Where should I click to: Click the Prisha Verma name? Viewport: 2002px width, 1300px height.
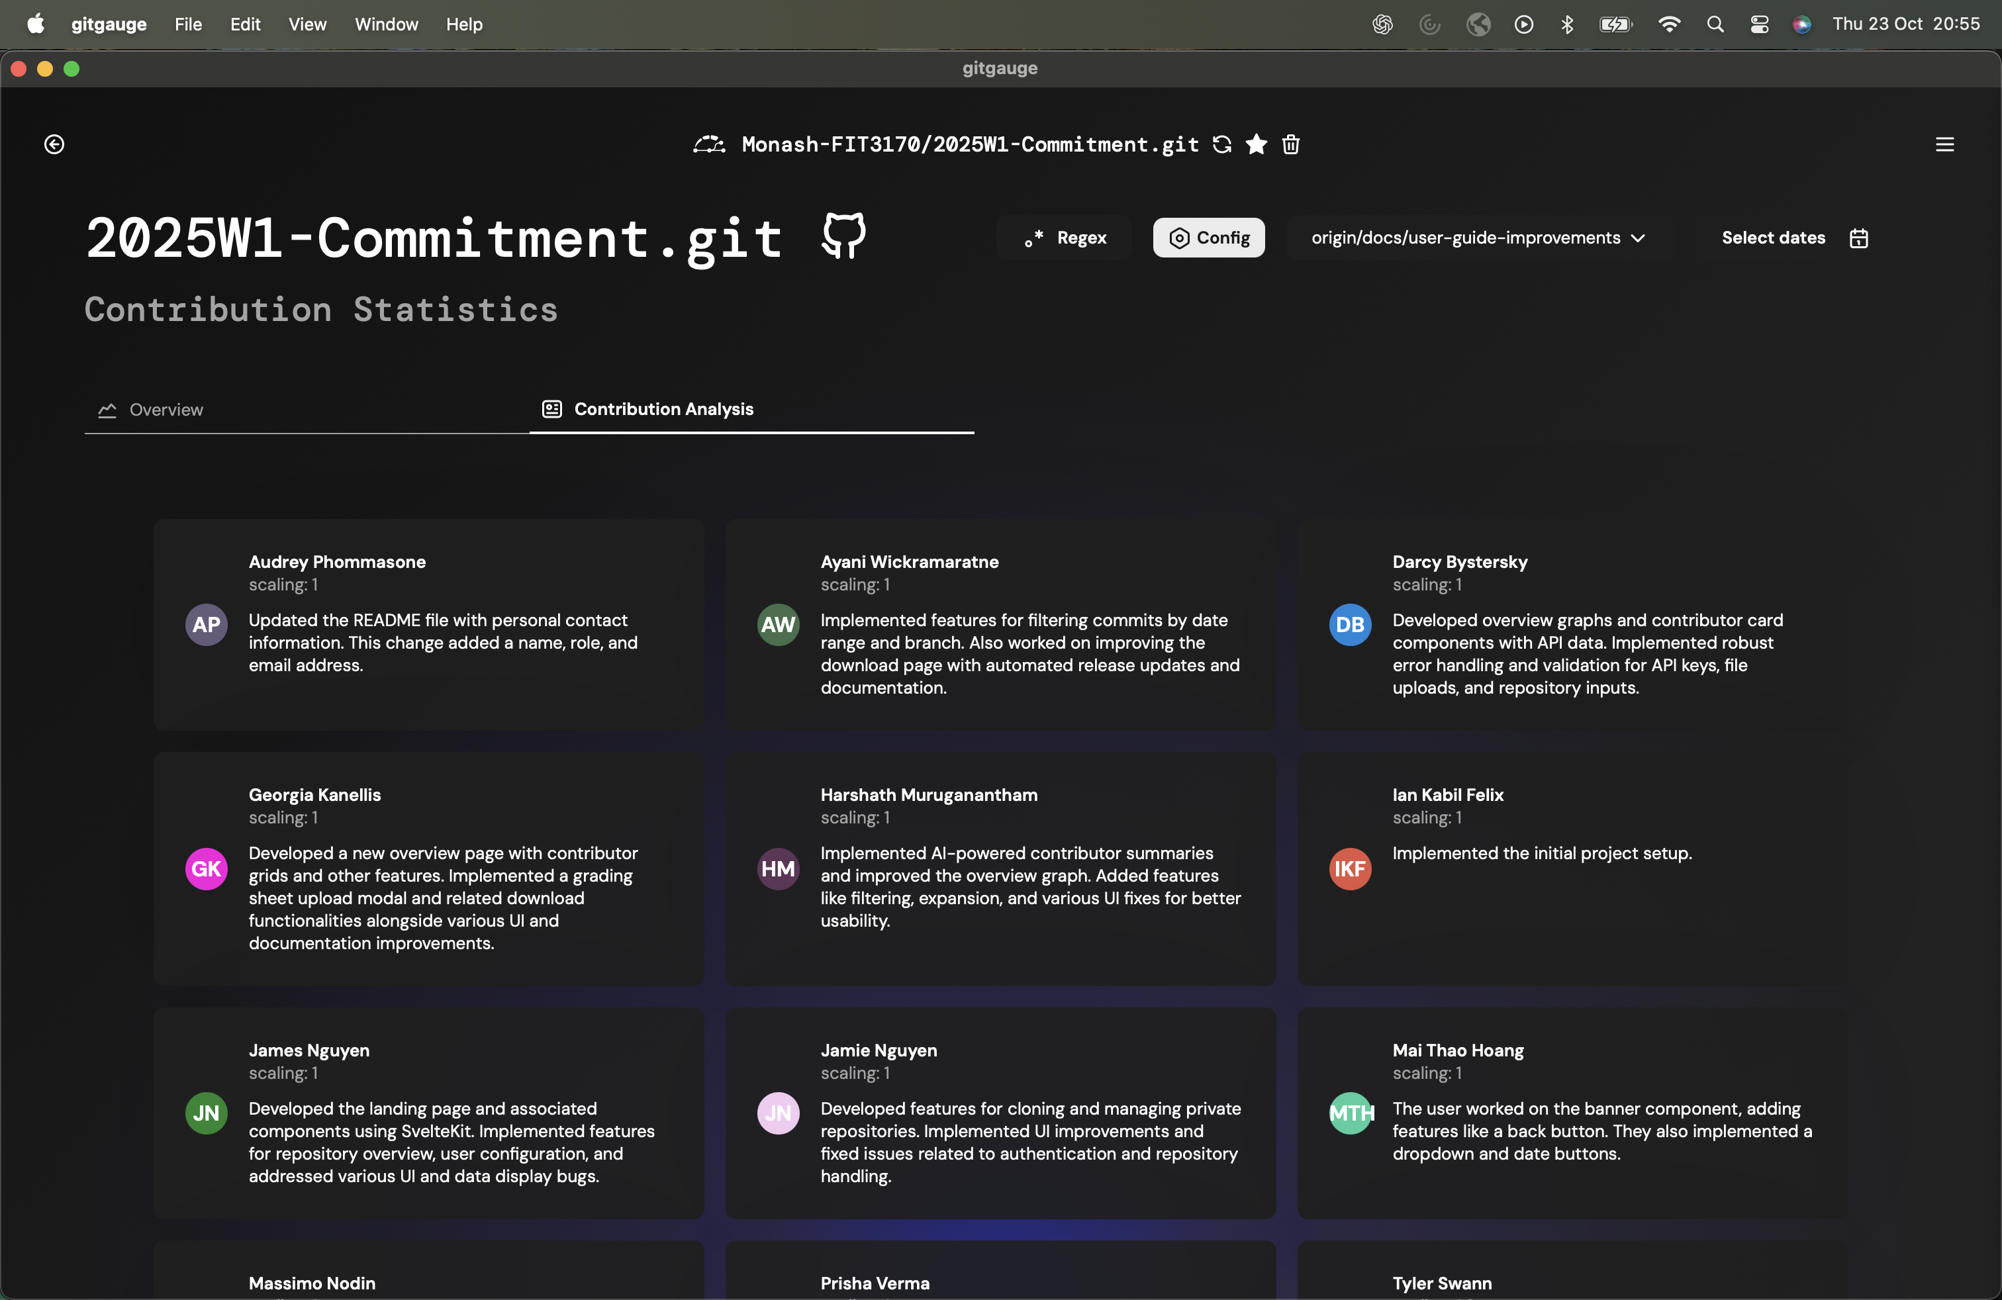coord(875,1283)
